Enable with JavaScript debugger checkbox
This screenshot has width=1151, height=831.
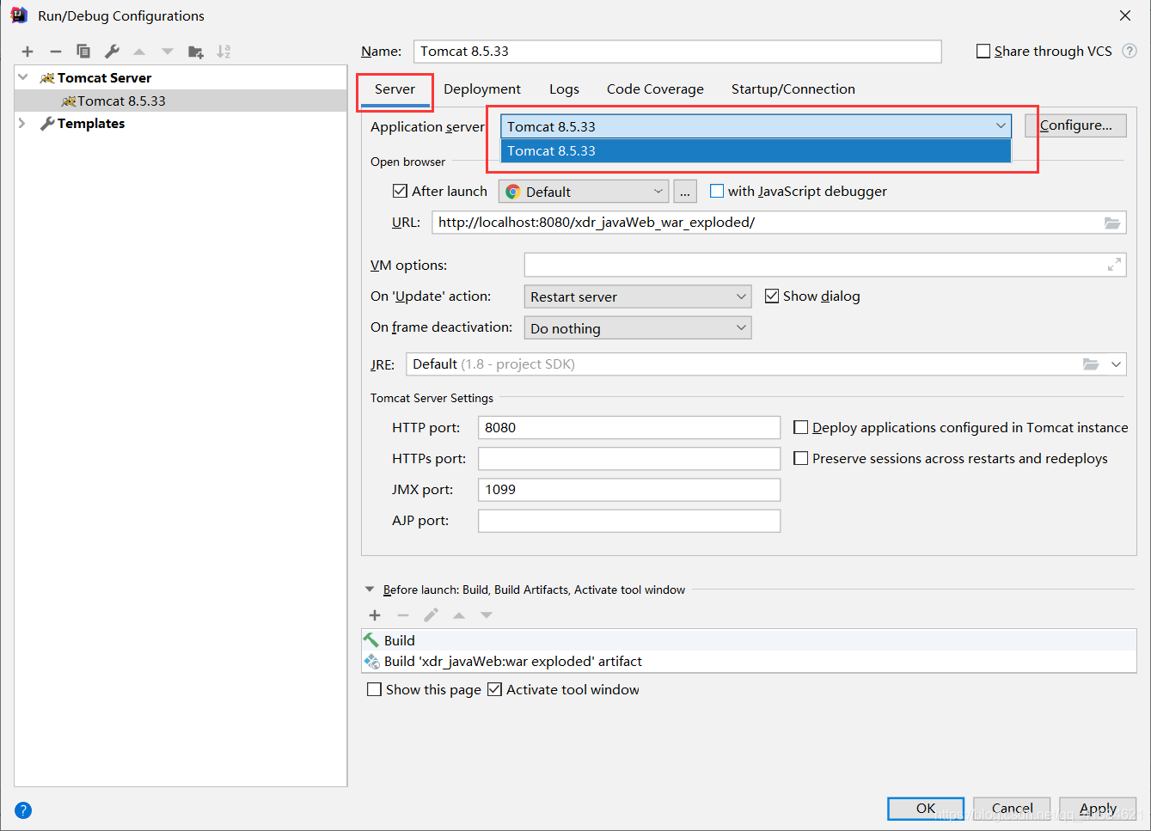click(717, 191)
